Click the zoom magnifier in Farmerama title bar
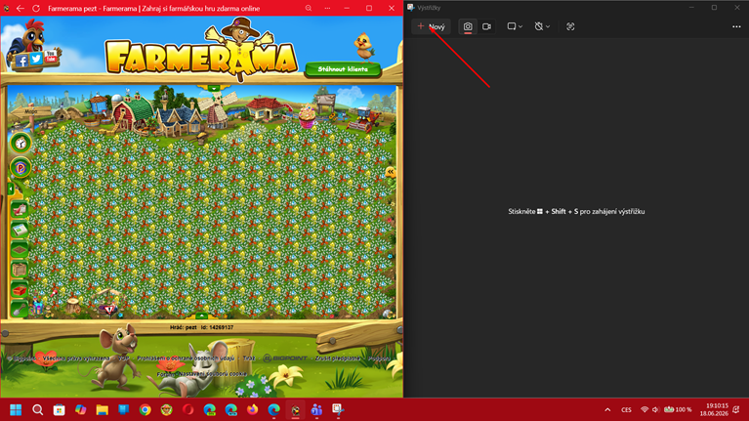 pos(309,8)
